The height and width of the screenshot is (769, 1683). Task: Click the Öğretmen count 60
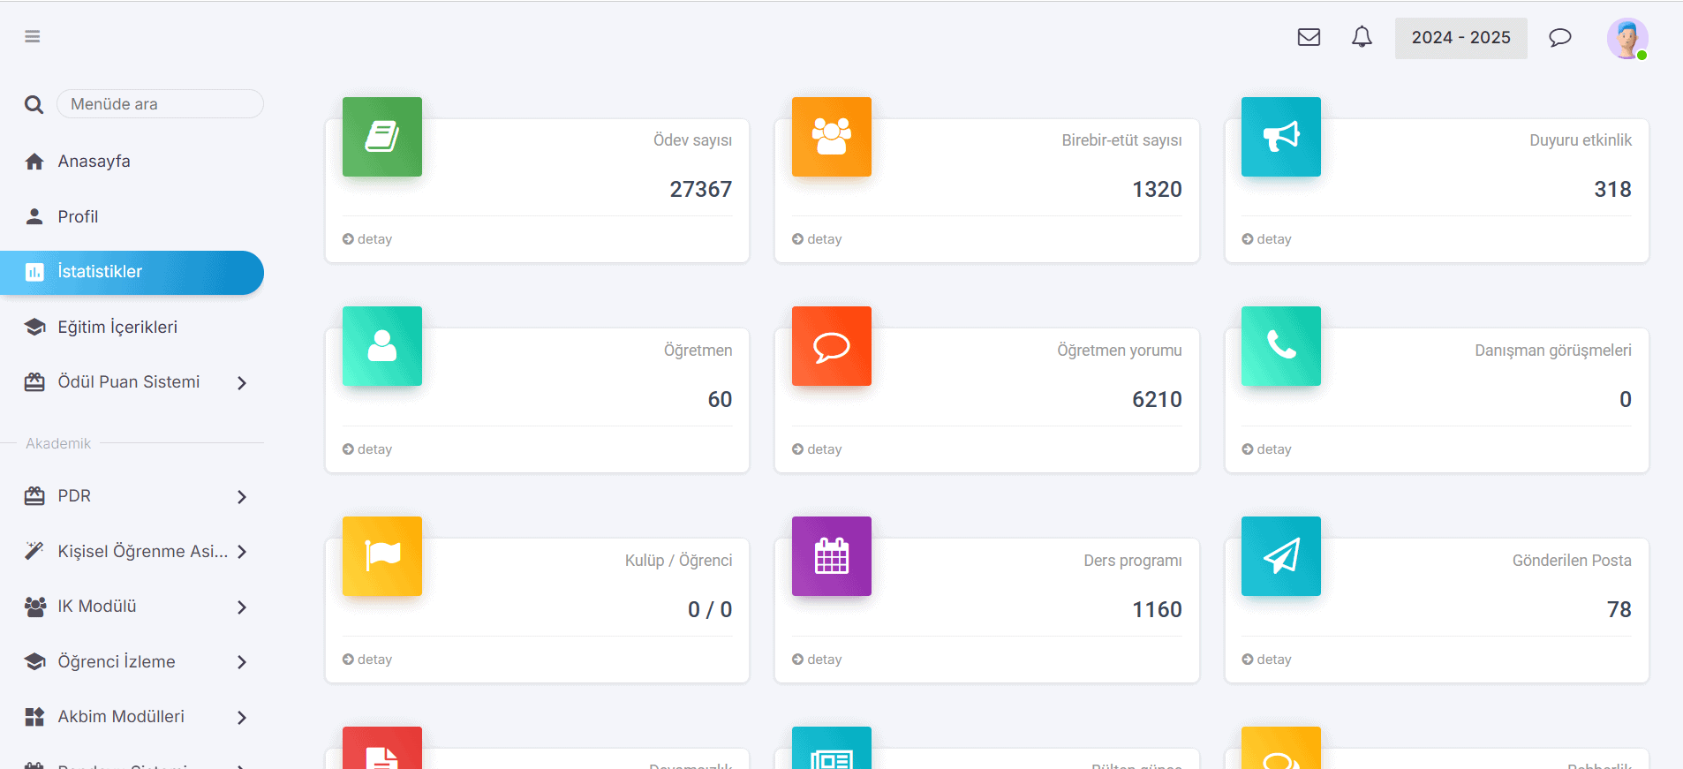coord(721,400)
